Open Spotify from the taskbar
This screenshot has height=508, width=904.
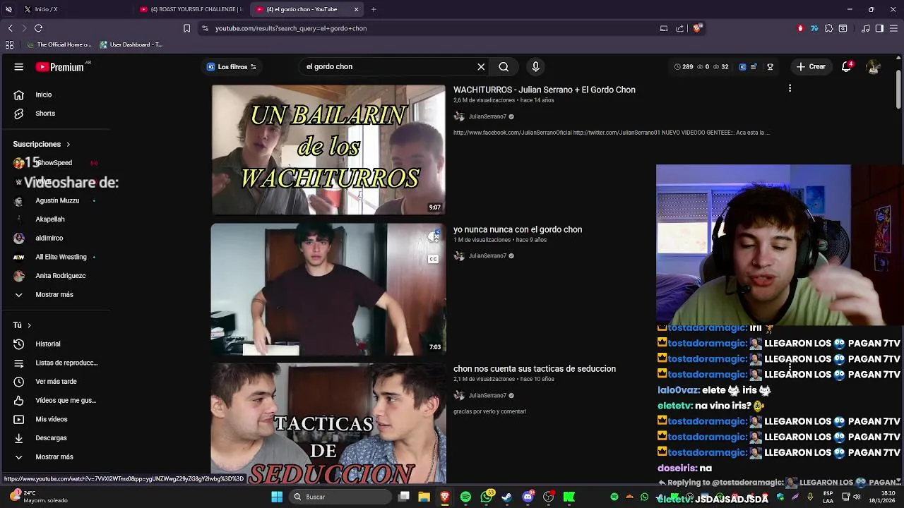pos(465,497)
